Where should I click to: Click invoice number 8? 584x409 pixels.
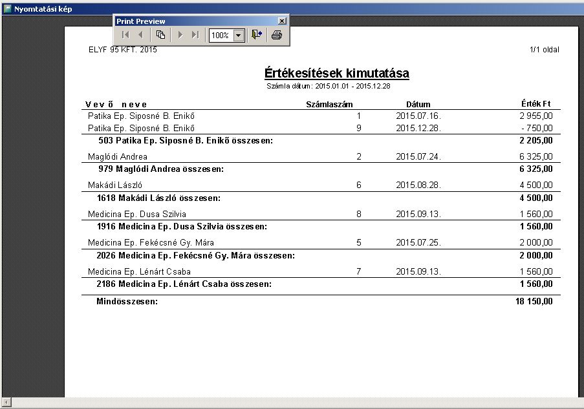tap(359, 214)
